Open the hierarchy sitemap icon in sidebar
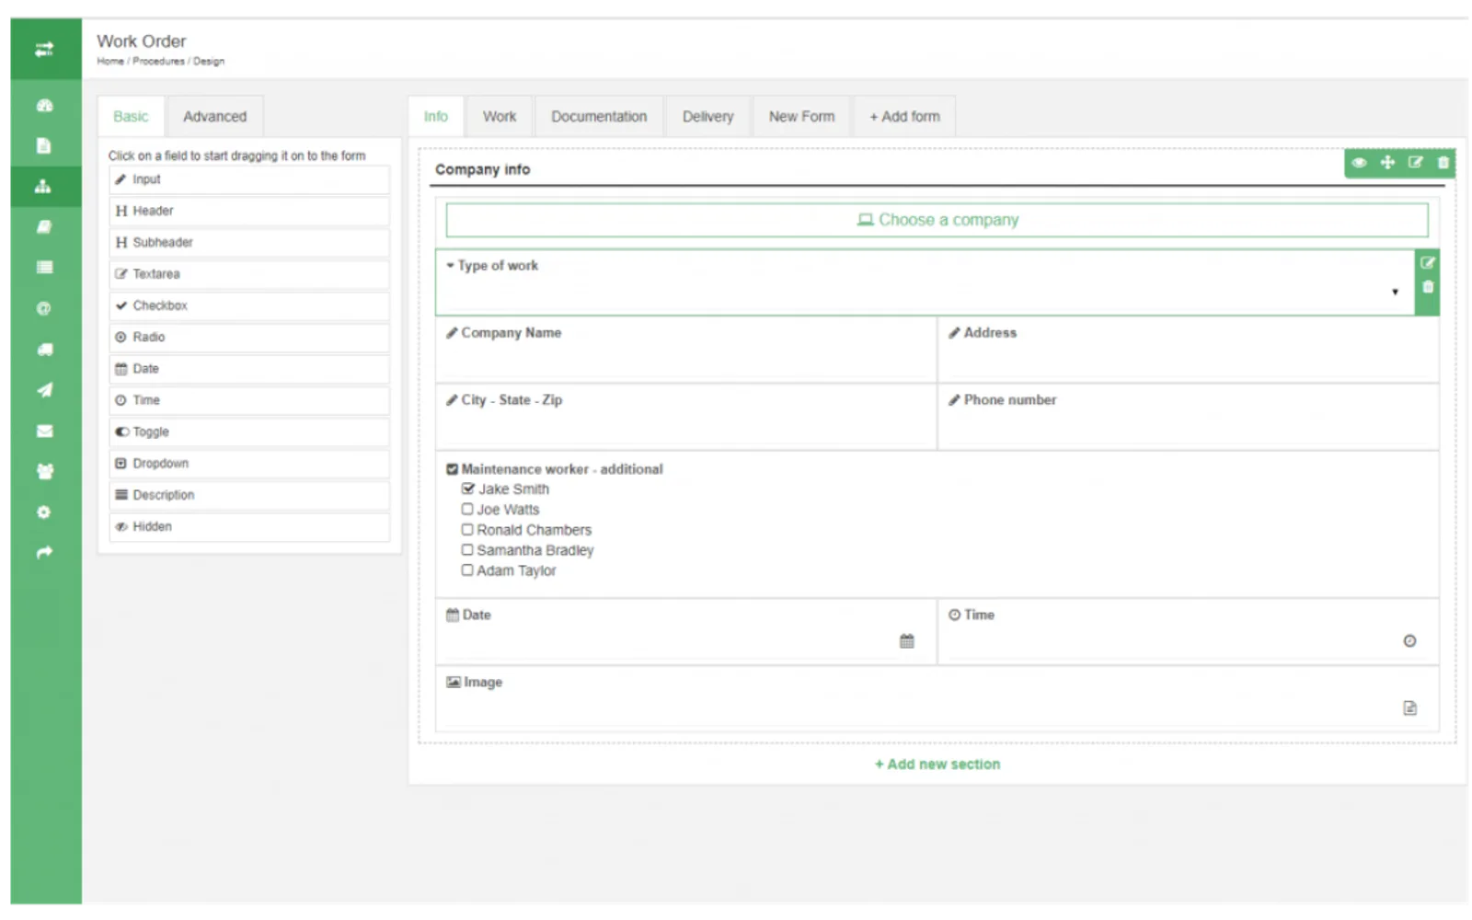 pyautogui.click(x=43, y=187)
